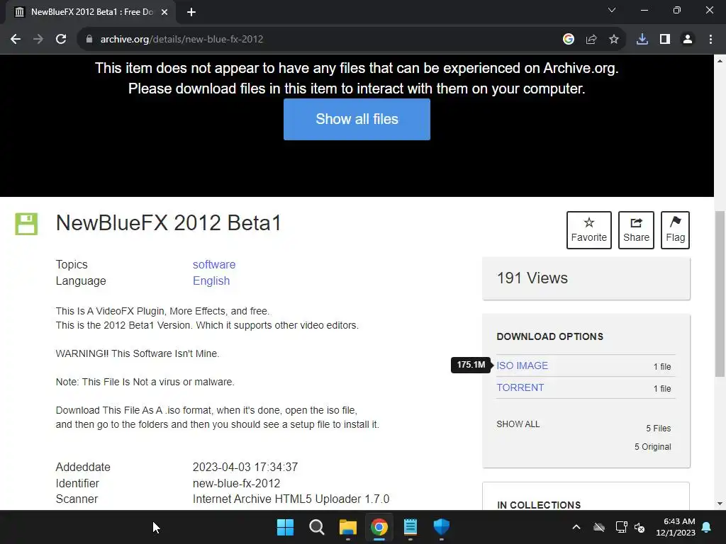
Task: Open File Explorer from taskbar
Action: tap(347, 527)
